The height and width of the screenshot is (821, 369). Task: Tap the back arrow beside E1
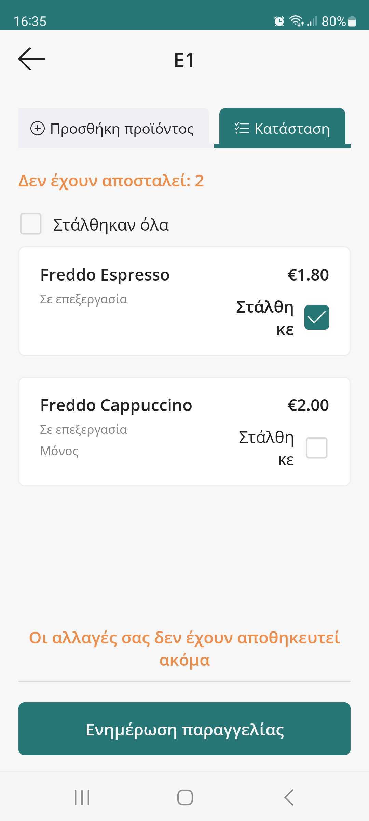pyautogui.click(x=32, y=59)
